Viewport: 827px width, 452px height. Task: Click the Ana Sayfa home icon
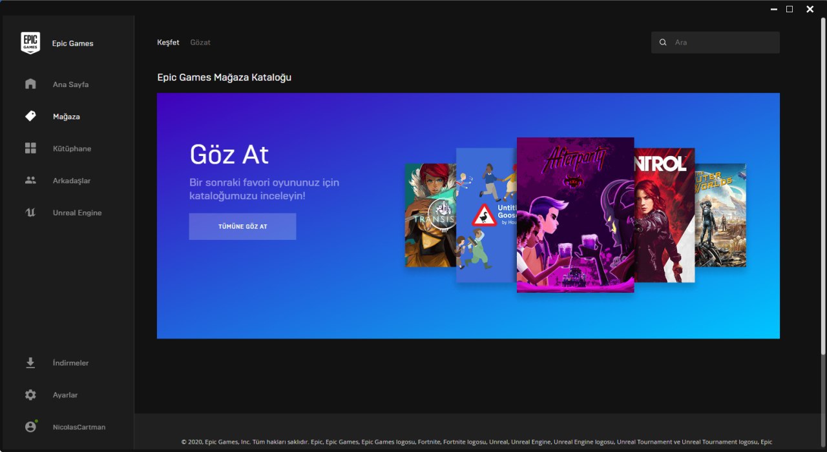point(30,84)
